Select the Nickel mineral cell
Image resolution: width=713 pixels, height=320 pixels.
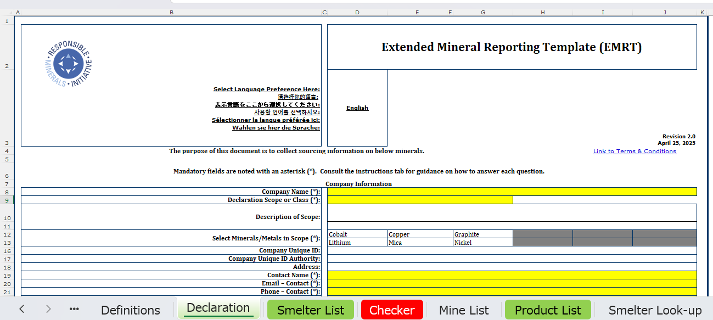point(483,242)
